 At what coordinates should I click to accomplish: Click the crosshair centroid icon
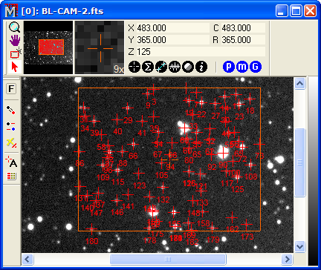[134, 67]
